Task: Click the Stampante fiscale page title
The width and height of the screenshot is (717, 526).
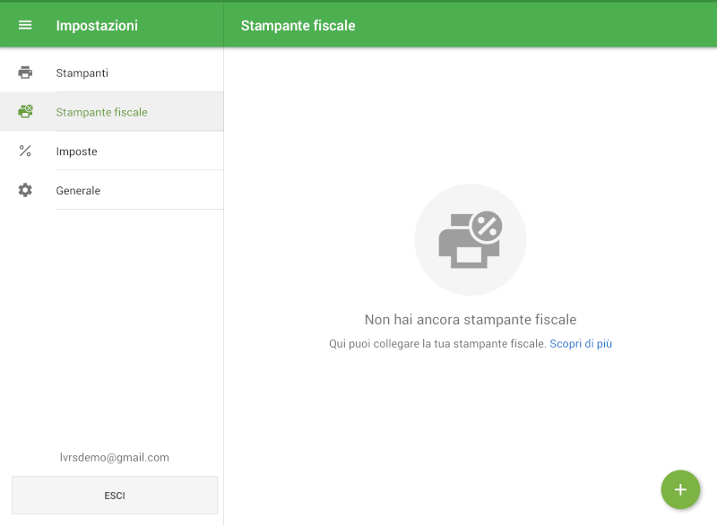Action: point(298,25)
